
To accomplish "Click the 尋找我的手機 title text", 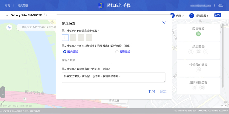I will click(x=118, y=5).
